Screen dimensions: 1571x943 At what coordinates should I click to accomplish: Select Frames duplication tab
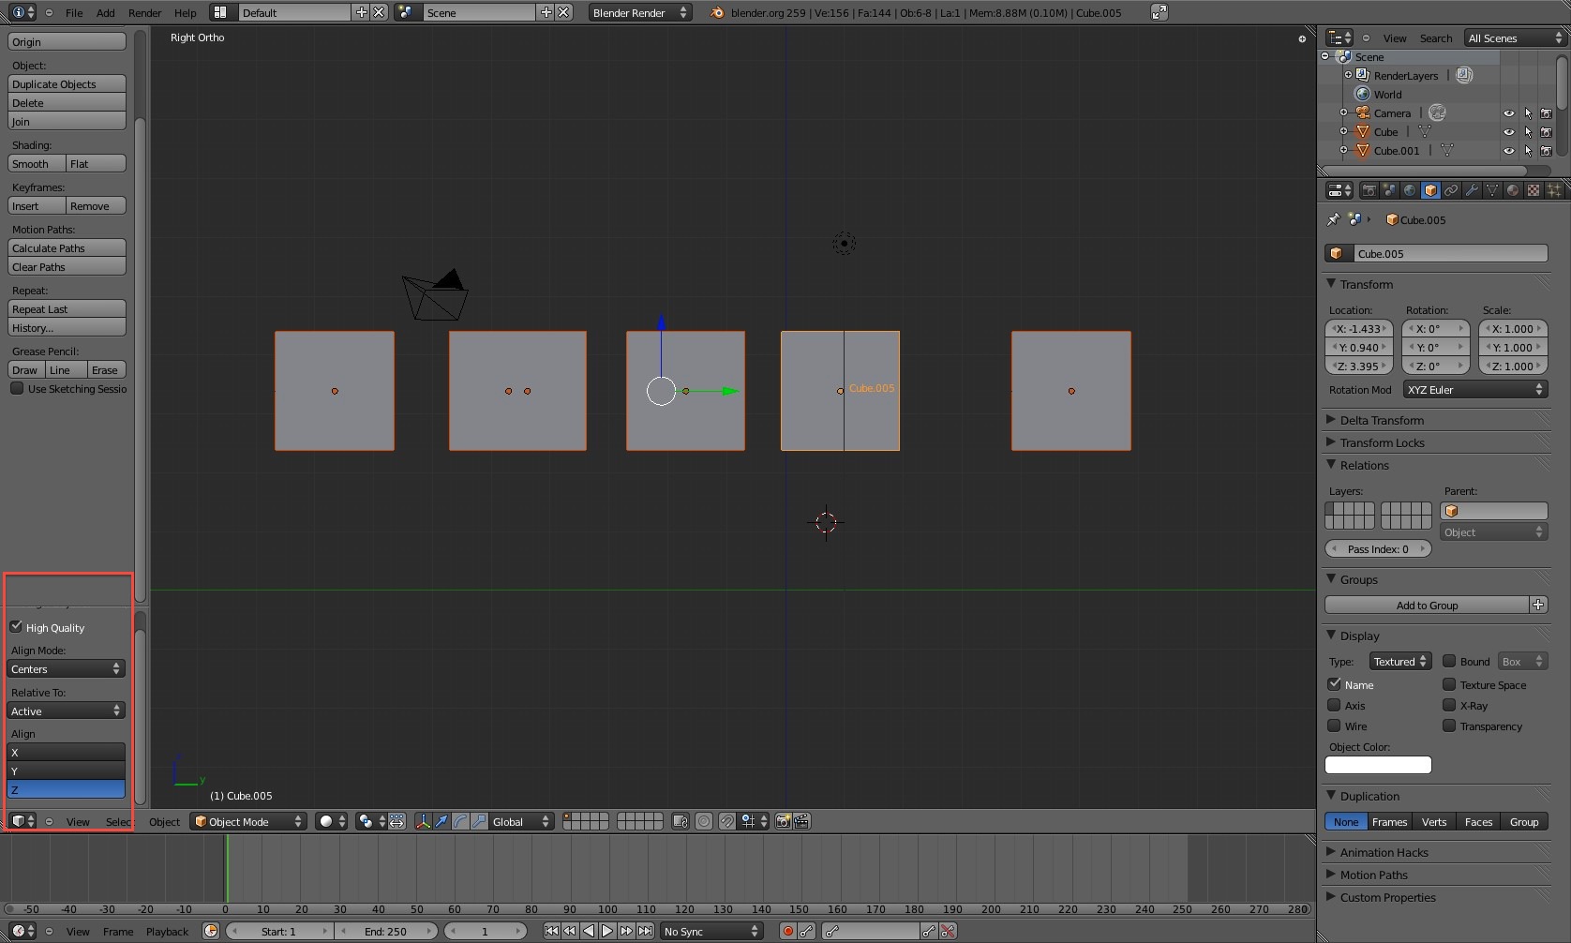[x=1389, y=821]
